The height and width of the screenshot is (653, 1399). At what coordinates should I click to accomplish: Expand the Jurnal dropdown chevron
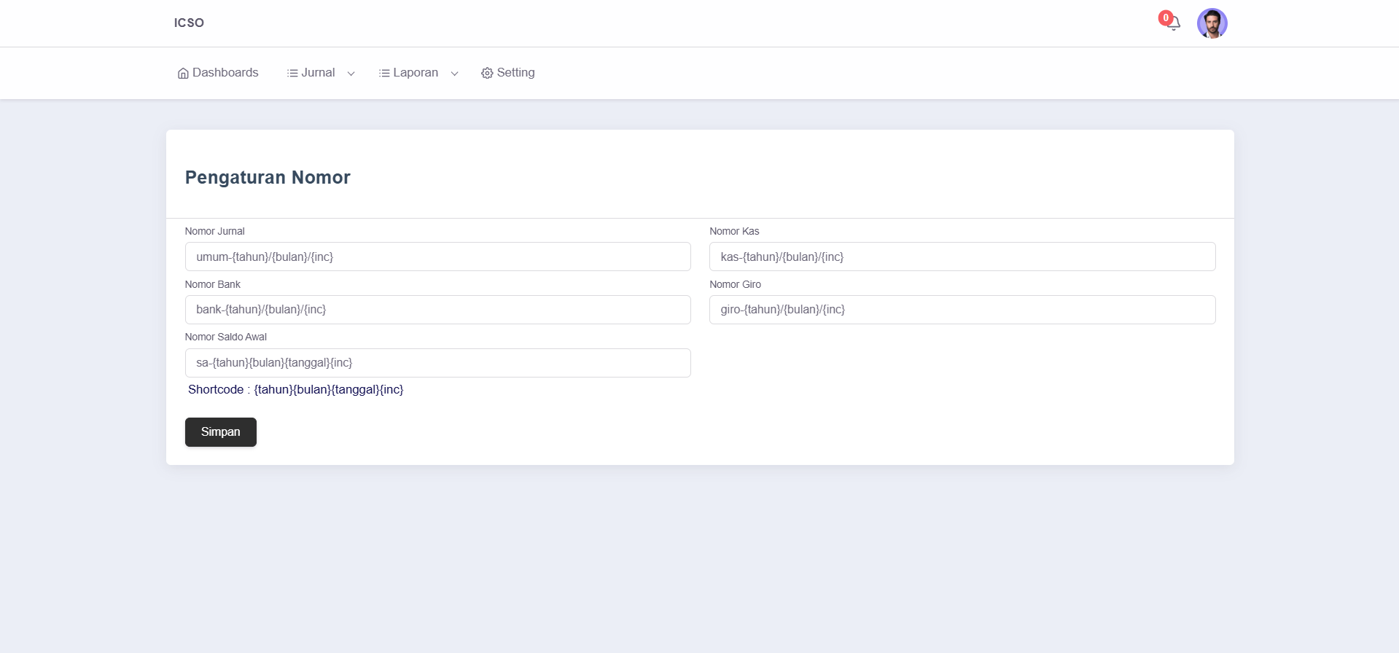pyautogui.click(x=351, y=74)
